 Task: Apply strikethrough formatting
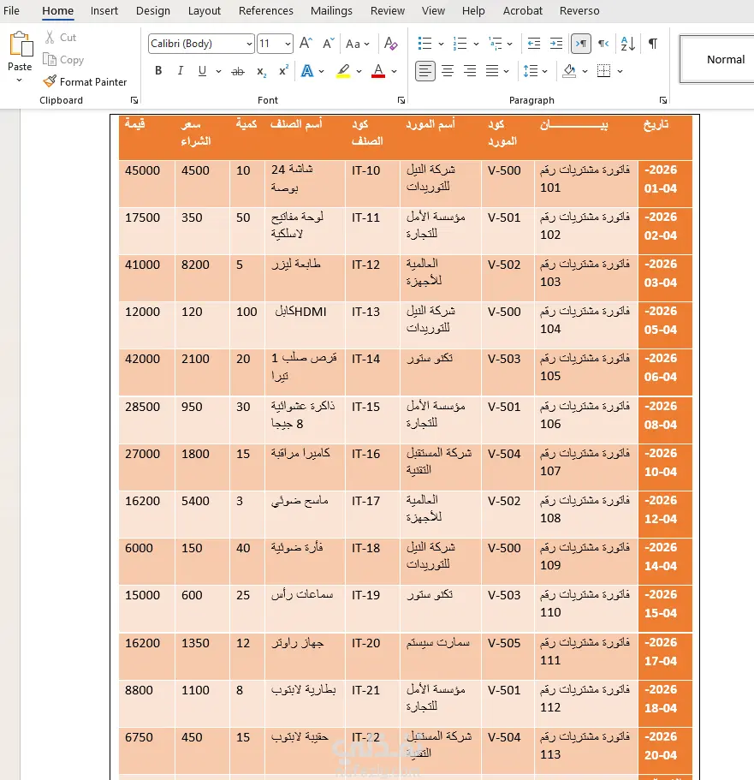pyautogui.click(x=238, y=72)
